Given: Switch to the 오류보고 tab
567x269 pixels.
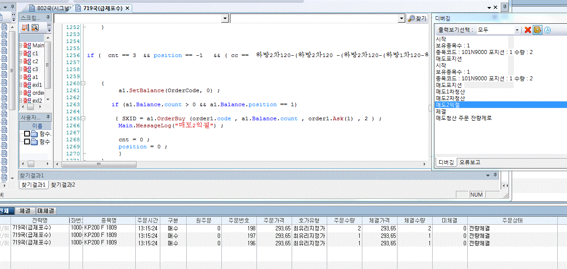Looking at the screenshot, I should tap(469, 162).
